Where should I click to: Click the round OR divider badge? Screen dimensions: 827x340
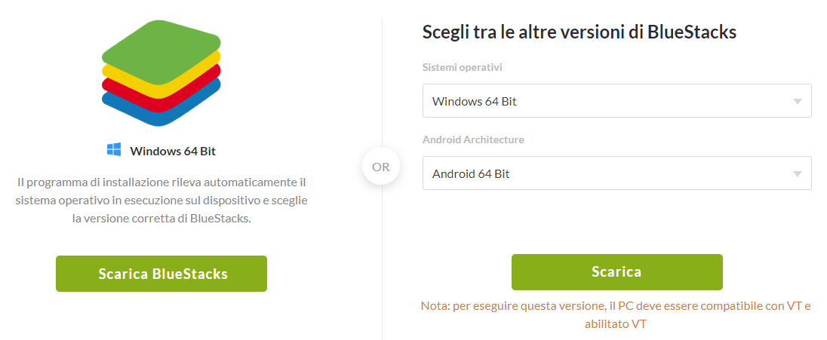[x=381, y=167]
